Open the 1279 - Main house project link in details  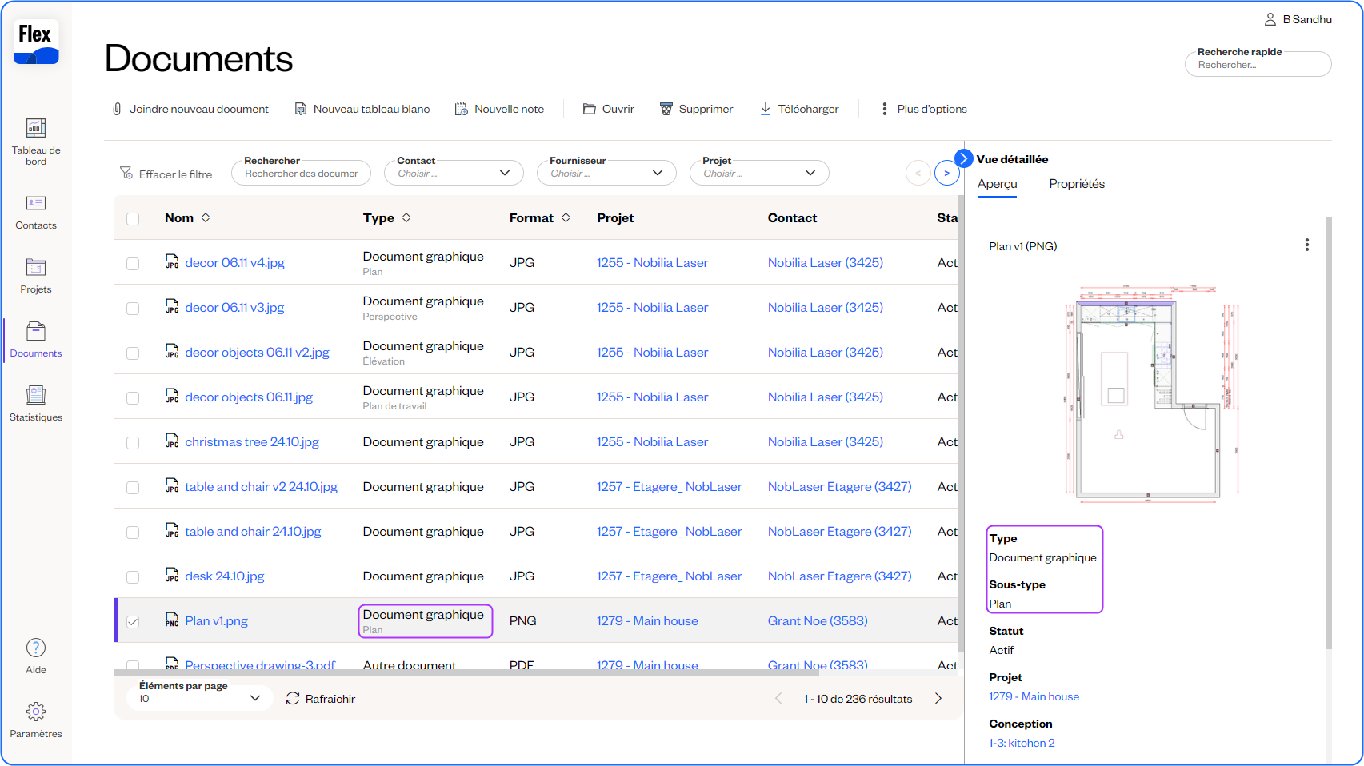tap(1034, 696)
